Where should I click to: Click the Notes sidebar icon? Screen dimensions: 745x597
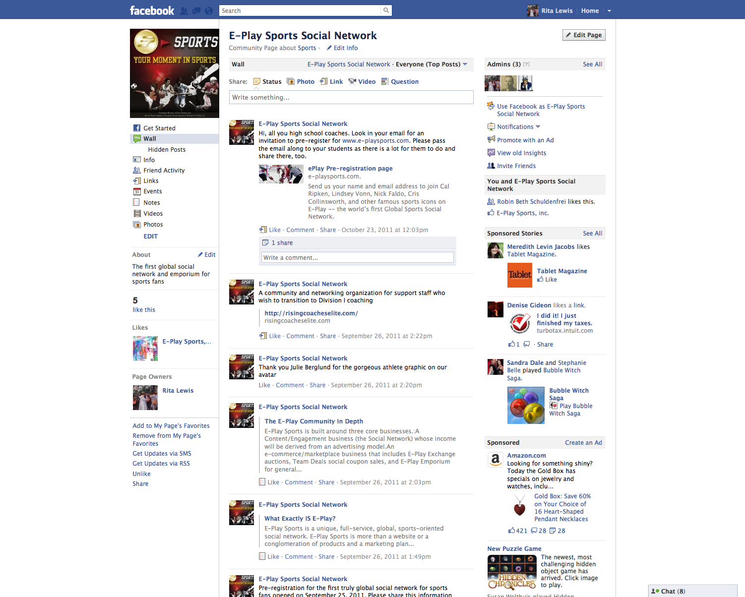click(x=136, y=202)
